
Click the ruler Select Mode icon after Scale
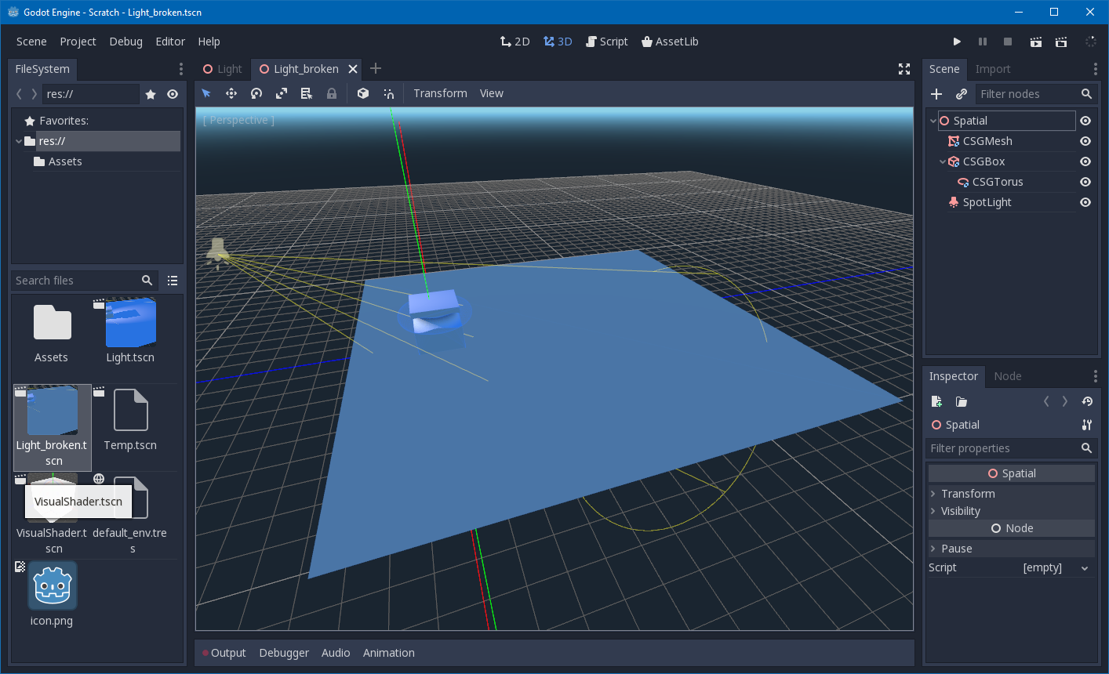307,93
